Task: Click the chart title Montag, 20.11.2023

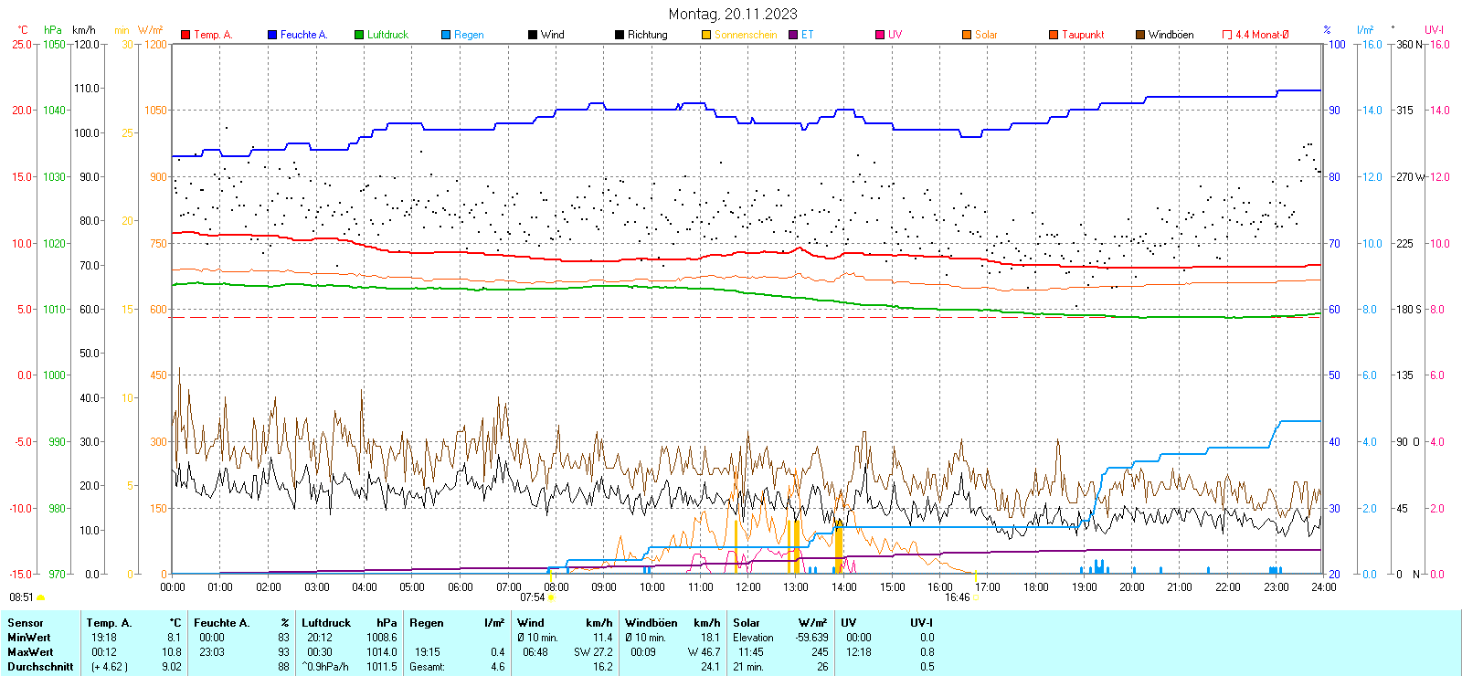Action: 732,14
